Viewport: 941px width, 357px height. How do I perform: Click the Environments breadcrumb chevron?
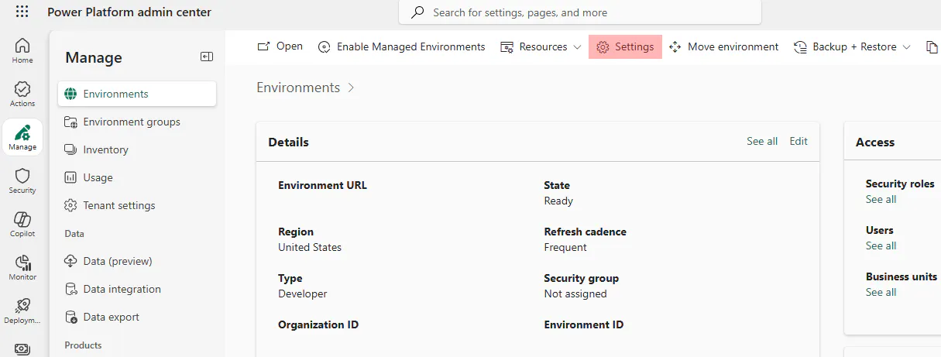tap(351, 88)
